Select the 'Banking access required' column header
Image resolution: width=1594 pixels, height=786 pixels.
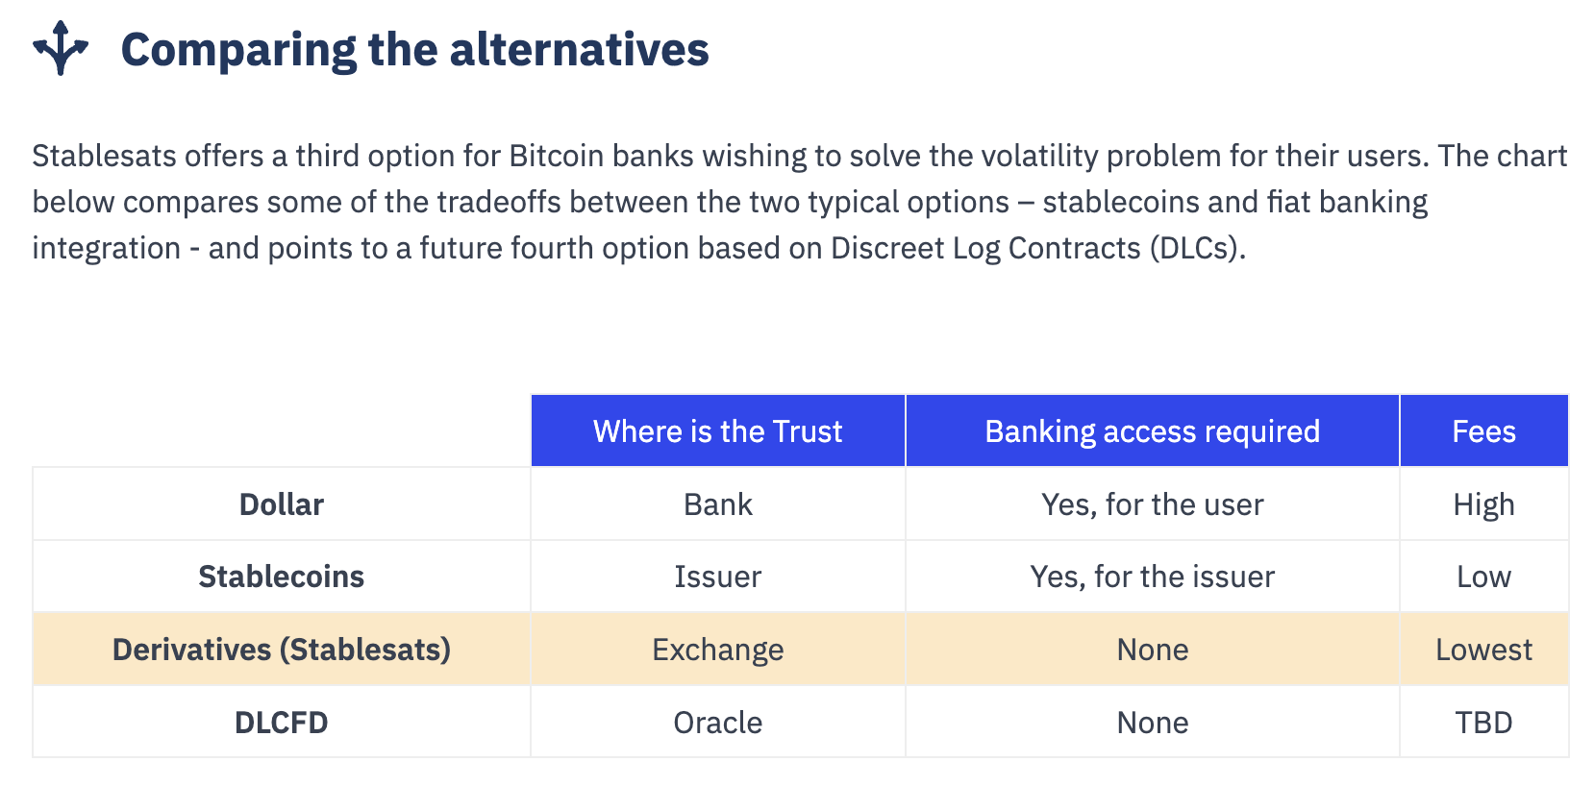tap(1152, 431)
